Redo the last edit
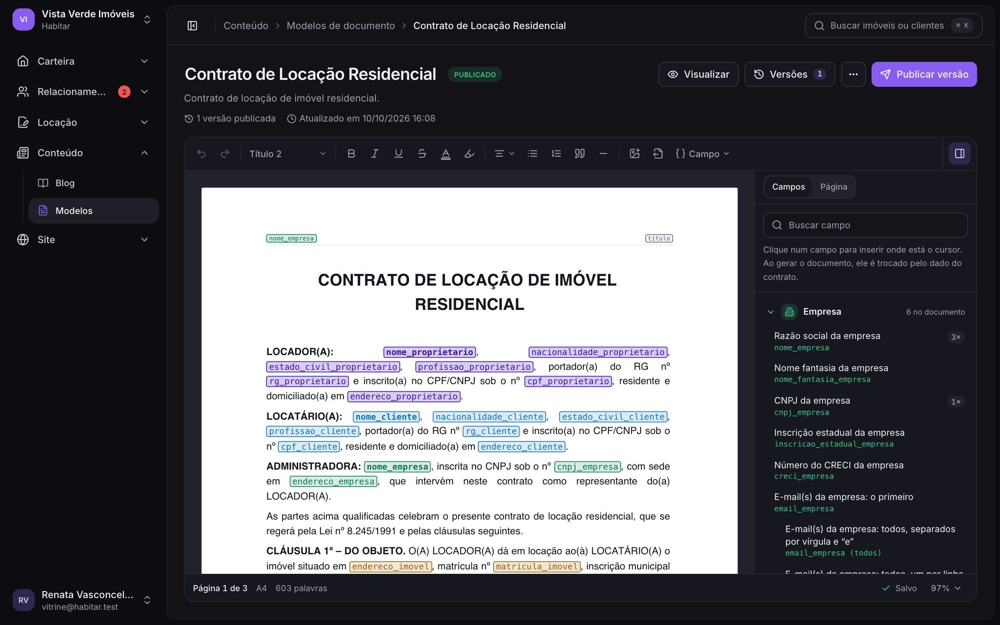This screenshot has width=1000, height=625. (225, 154)
